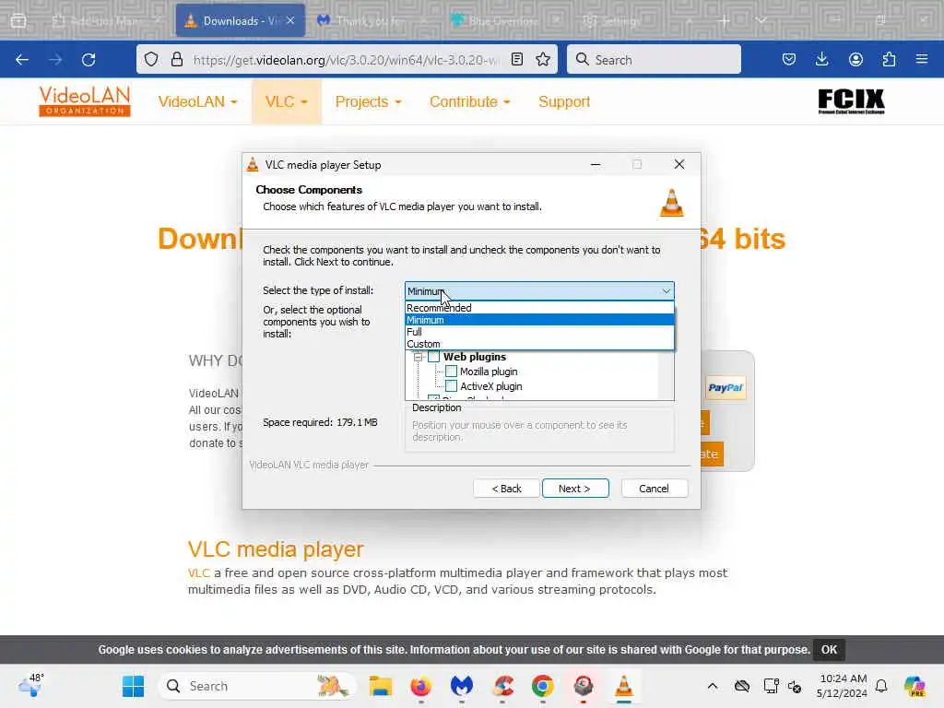Accept cookies with OK button
The height and width of the screenshot is (708, 944).
[x=829, y=650]
